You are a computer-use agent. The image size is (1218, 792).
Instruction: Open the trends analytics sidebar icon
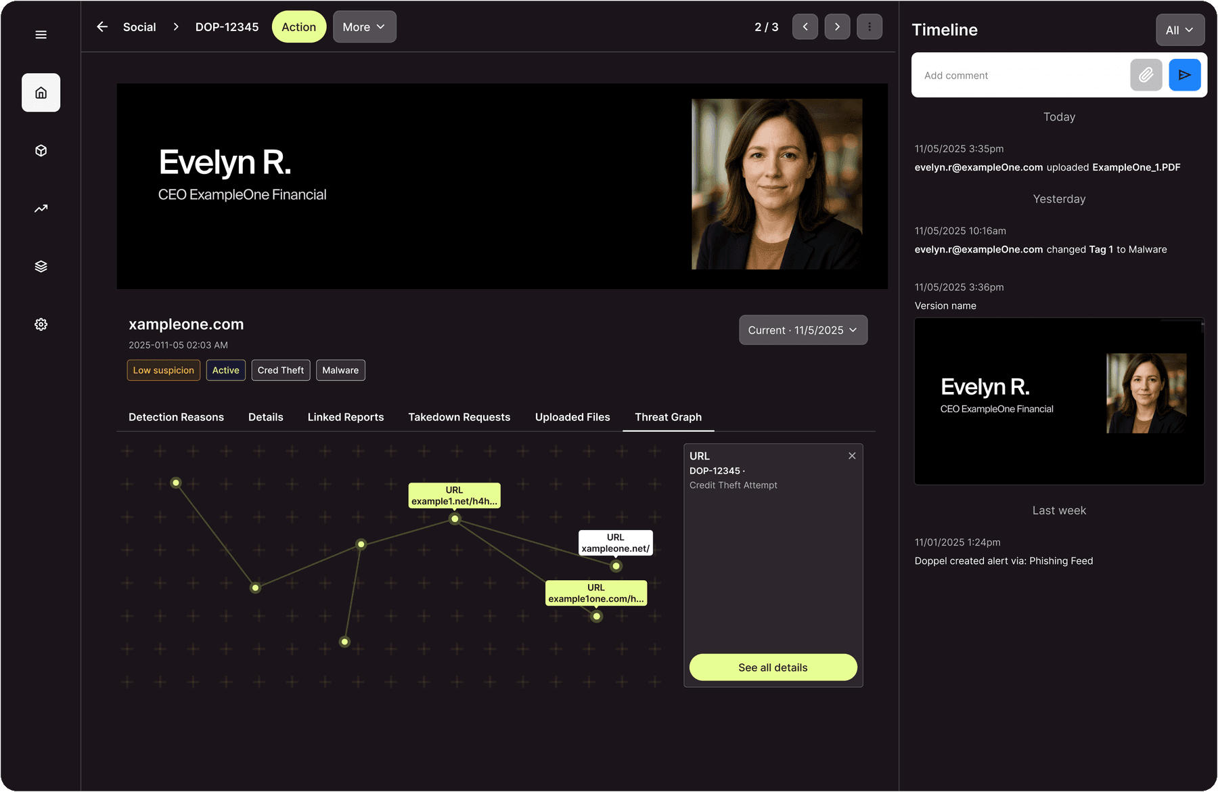click(x=41, y=208)
